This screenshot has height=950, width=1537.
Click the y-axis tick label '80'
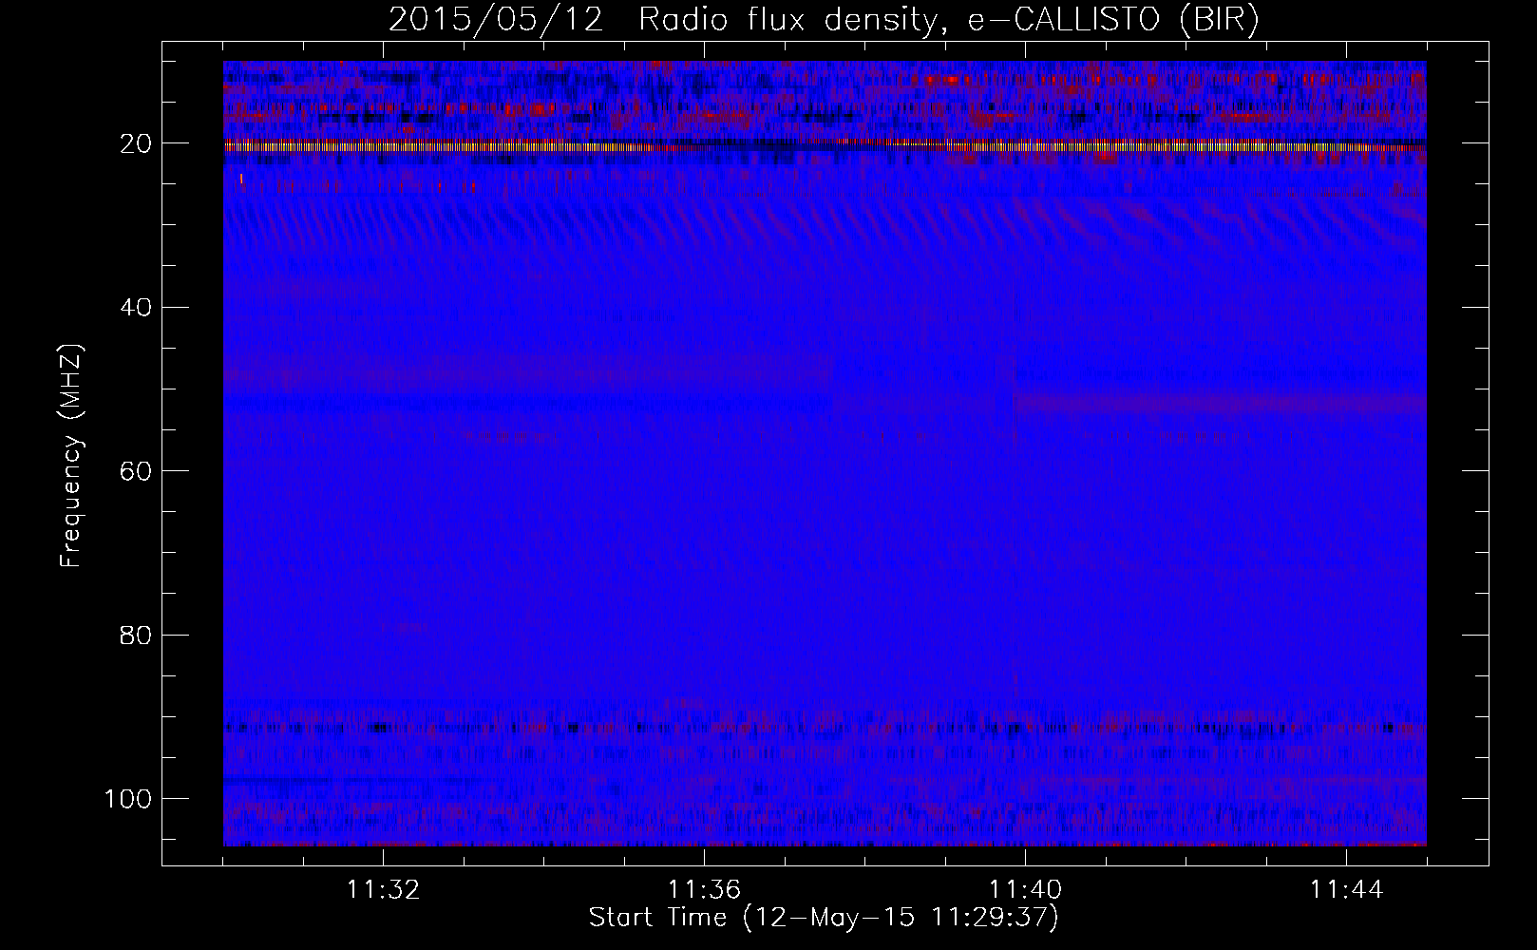pyautogui.click(x=137, y=635)
